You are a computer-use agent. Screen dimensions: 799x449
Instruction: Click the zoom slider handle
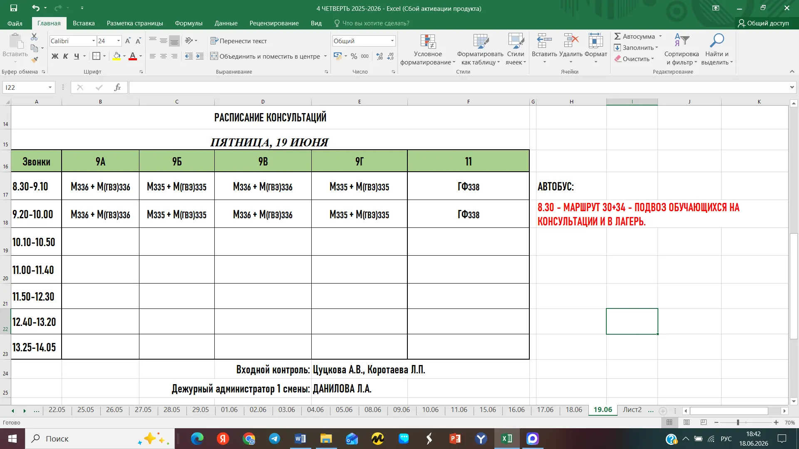(738, 422)
